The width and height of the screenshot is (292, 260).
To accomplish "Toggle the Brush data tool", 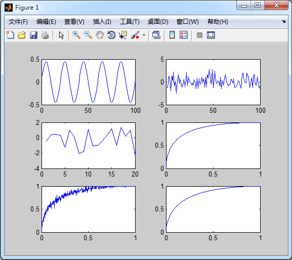I will click(x=135, y=35).
